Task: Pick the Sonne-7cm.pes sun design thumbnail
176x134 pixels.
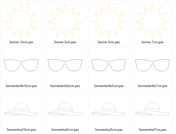Action: click(x=153, y=21)
